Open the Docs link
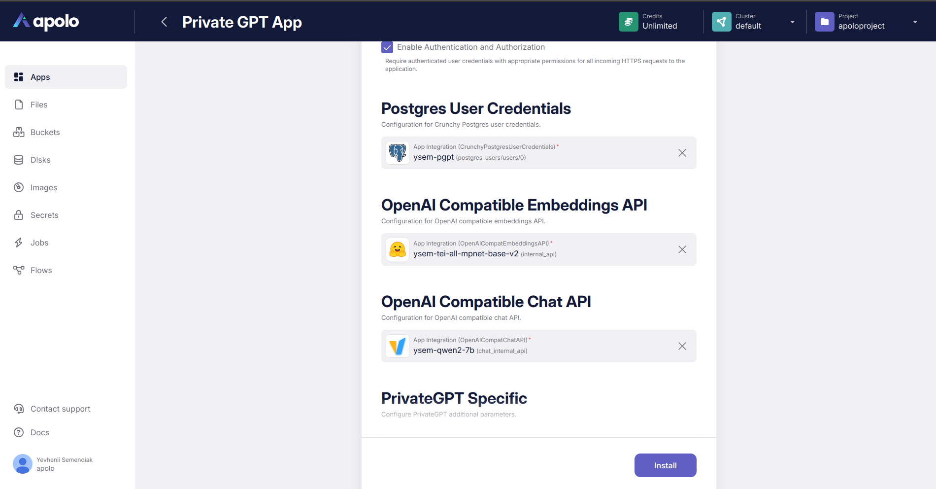The height and width of the screenshot is (489, 936). (x=40, y=432)
